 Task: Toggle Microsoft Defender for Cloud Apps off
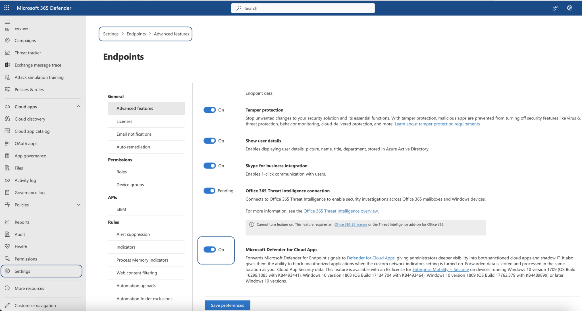pos(209,249)
